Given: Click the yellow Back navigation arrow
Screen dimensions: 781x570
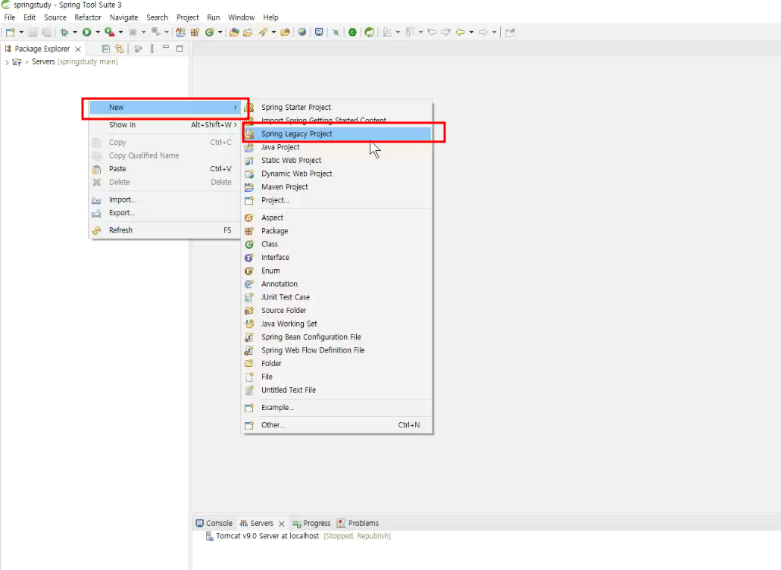Looking at the screenshot, I should point(460,33).
